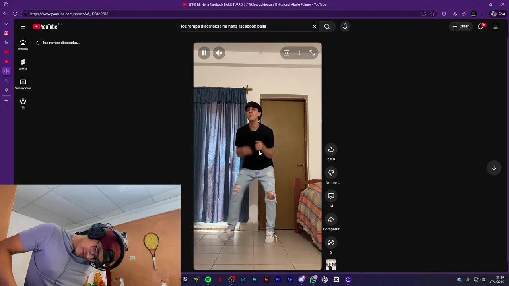Mute the Shorts video volume
509x286 pixels.
click(219, 53)
